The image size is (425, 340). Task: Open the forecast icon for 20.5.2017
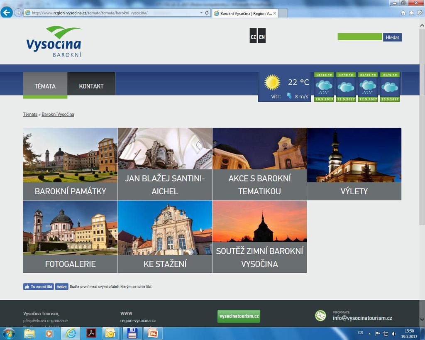324,87
